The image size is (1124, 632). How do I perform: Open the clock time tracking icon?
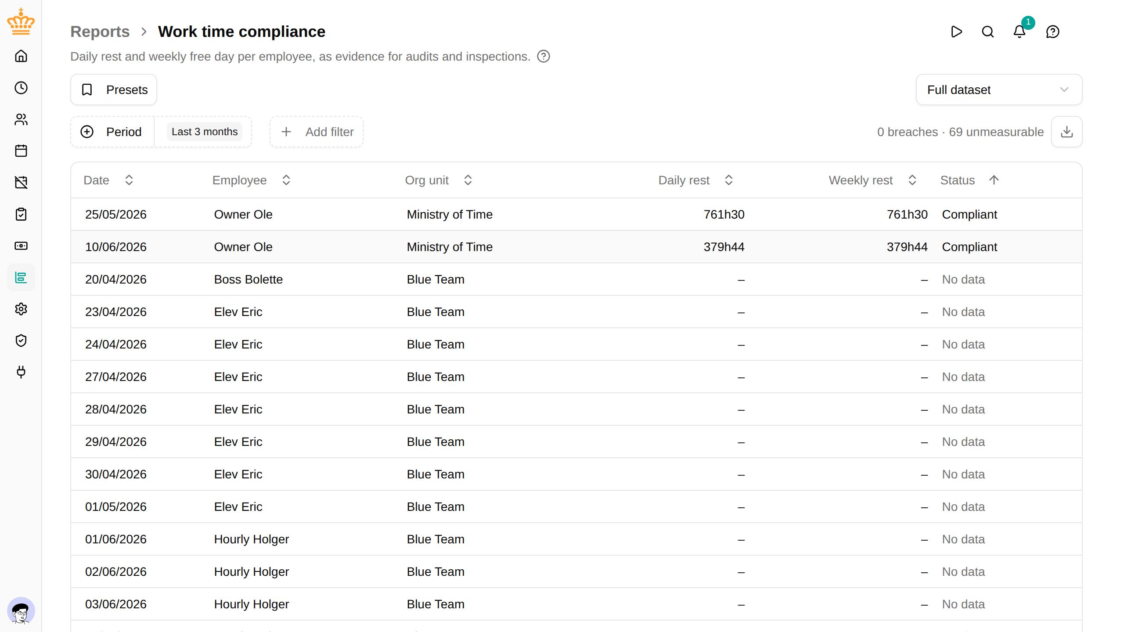tap(21, 88)
